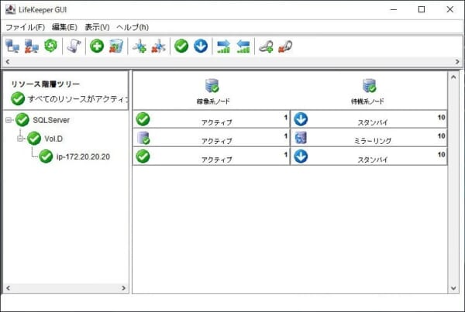
Task: Select the standby node server icon
Action: 369,86
